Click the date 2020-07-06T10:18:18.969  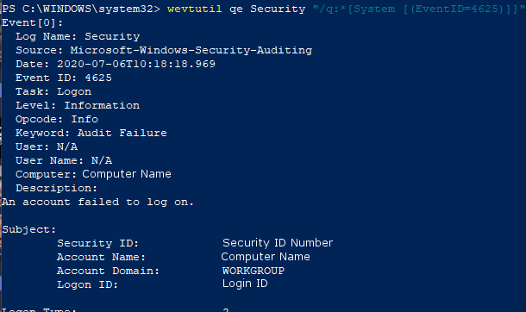[136, 64]
